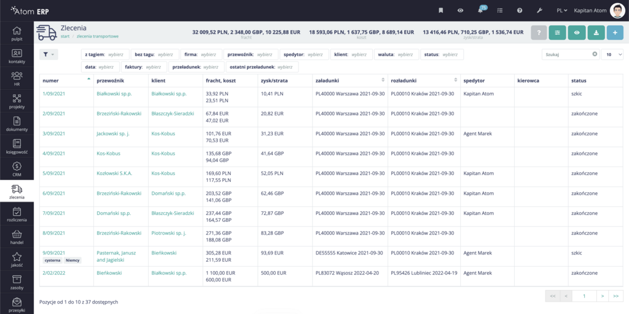
Task: Jump to the first page button
Action: [x=552, y=296]
